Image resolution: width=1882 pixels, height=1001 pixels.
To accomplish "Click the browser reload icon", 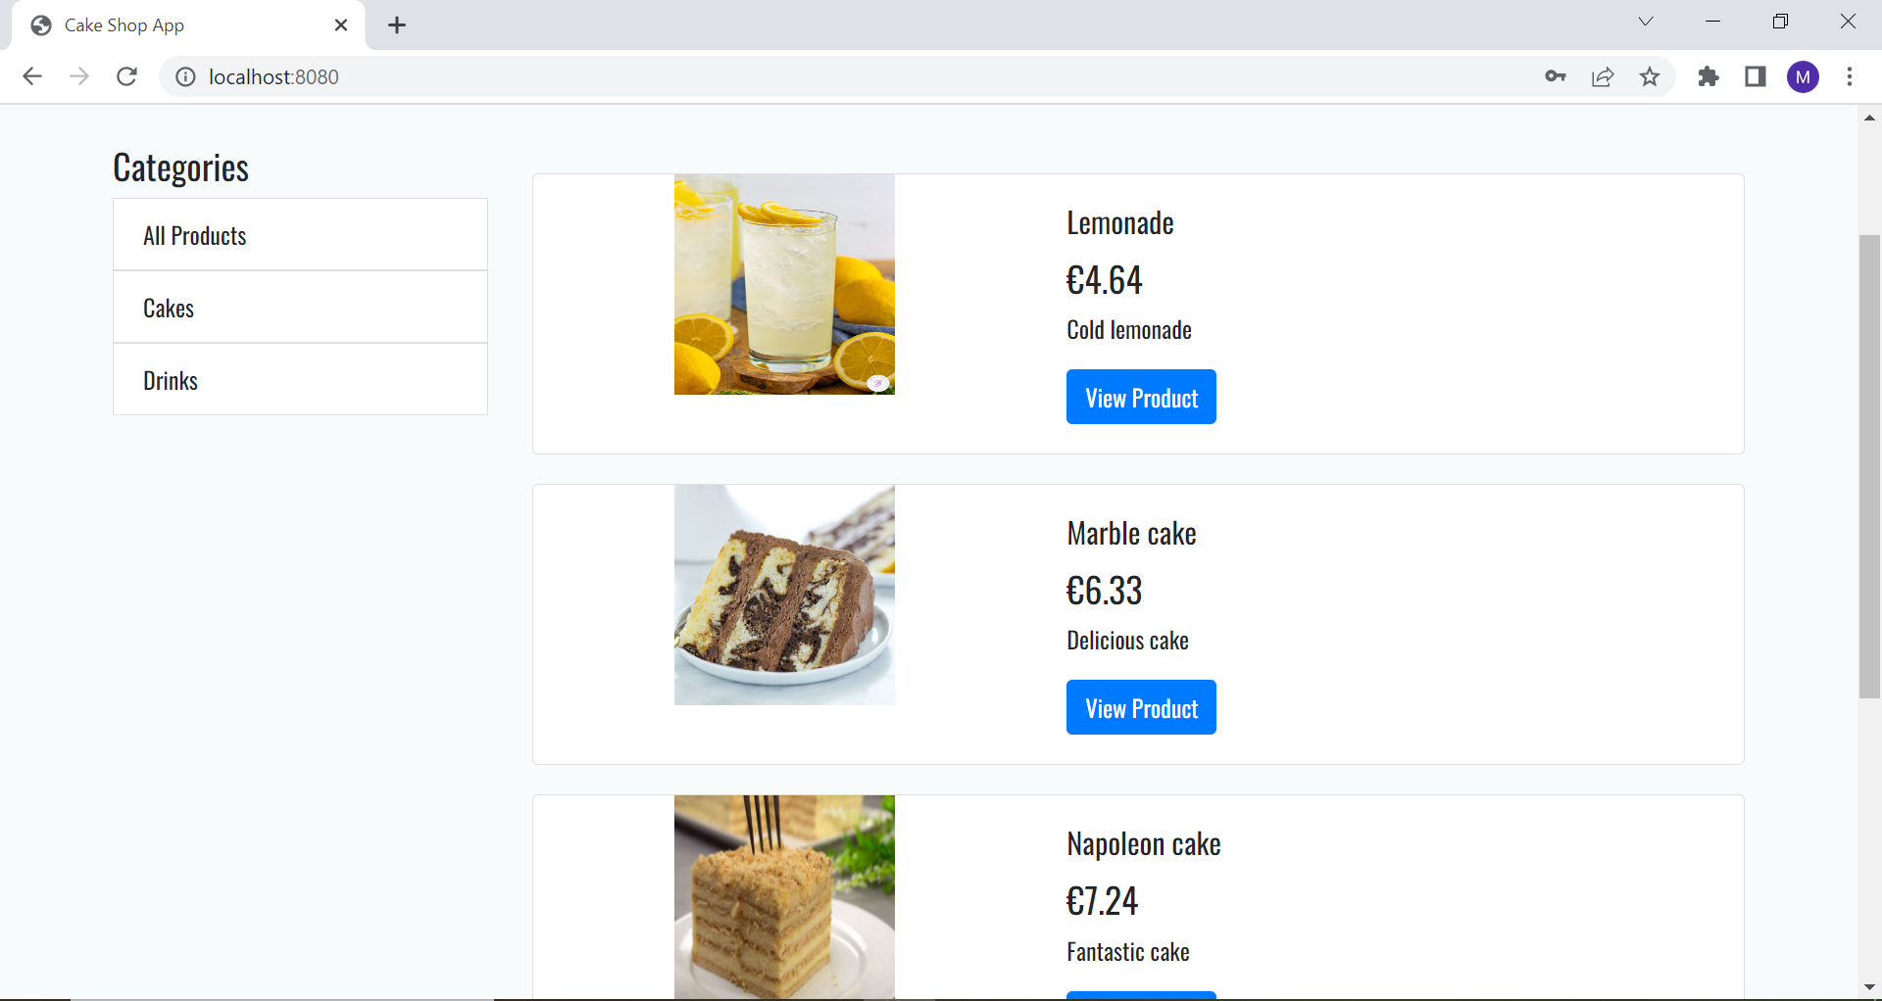I will tap(126, 76).
